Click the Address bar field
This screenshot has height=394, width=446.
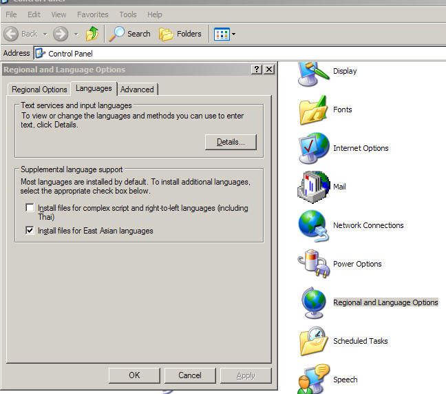[240, 53]
